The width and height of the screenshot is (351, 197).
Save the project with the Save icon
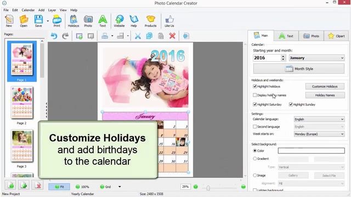(x=38, y=21)
